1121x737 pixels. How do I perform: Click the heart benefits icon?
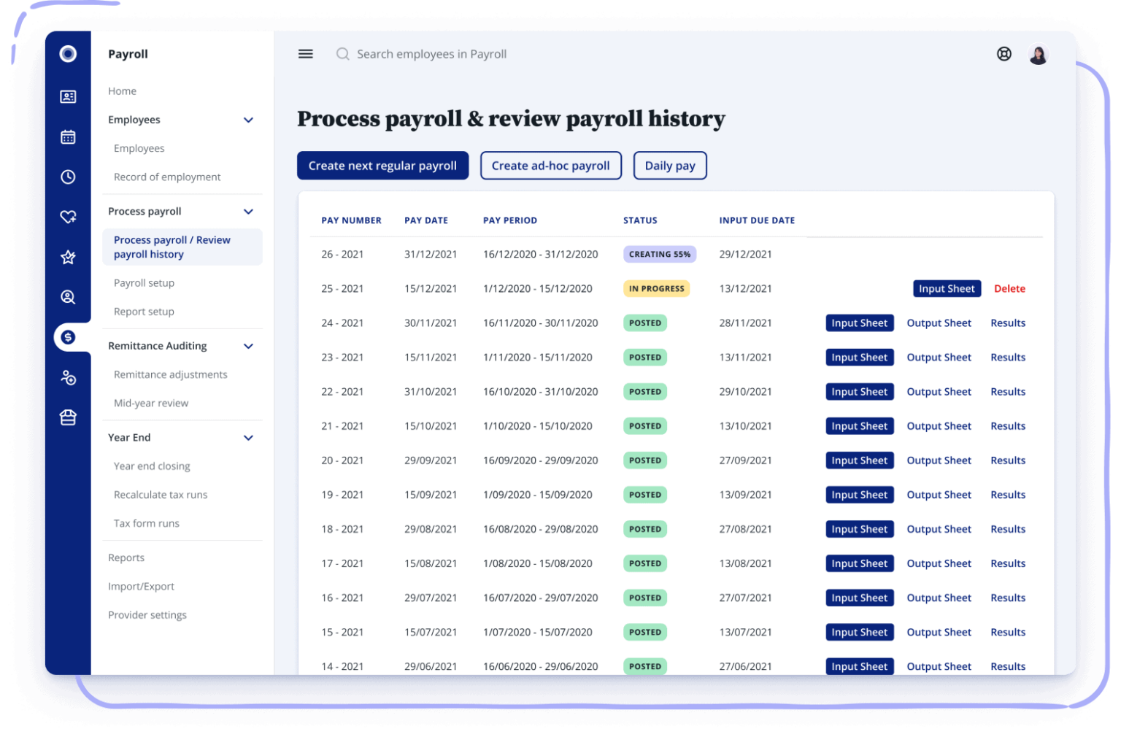(68, 217)
